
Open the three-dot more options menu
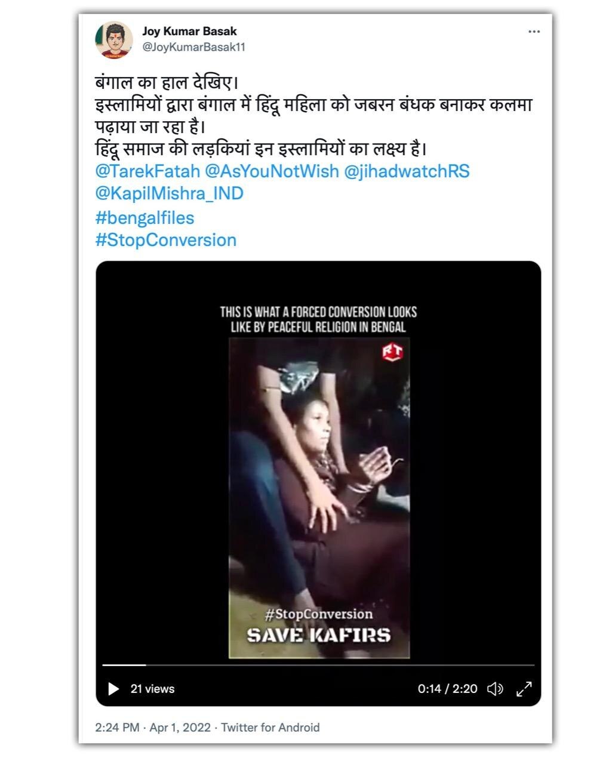click(534, 32)
